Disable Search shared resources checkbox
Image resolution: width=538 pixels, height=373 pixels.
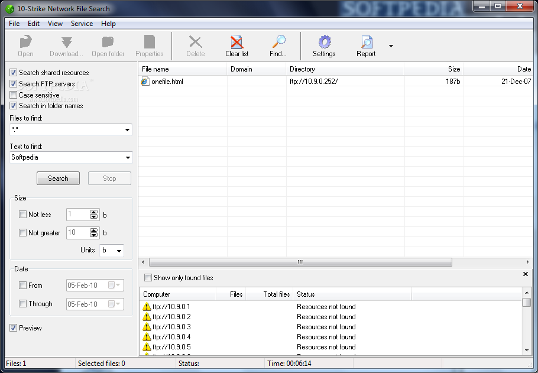pos(13,72)
